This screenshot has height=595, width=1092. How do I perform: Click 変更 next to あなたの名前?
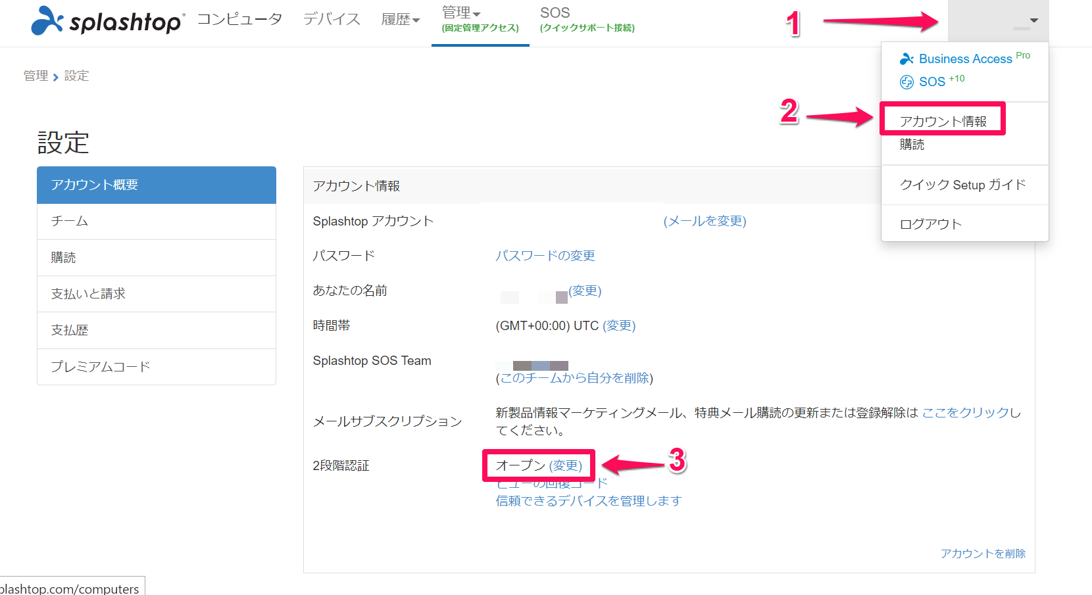[x=585, y=291]
